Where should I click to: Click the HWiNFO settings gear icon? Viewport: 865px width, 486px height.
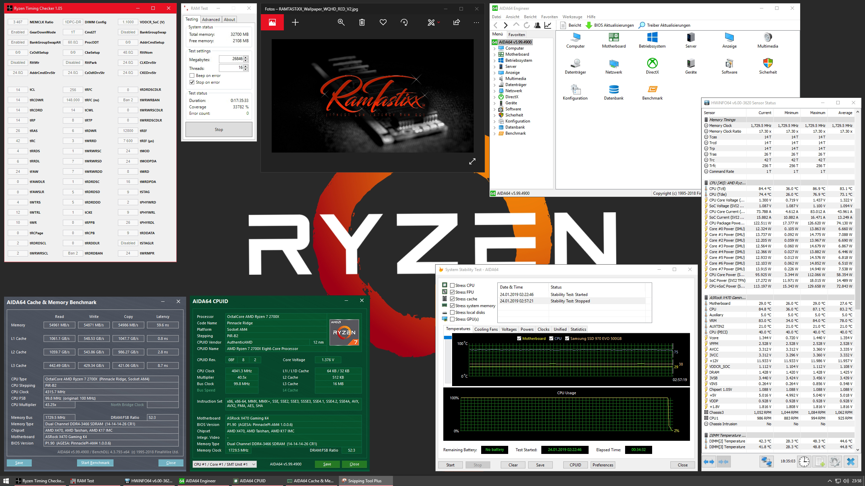click(x=834, y=461)
